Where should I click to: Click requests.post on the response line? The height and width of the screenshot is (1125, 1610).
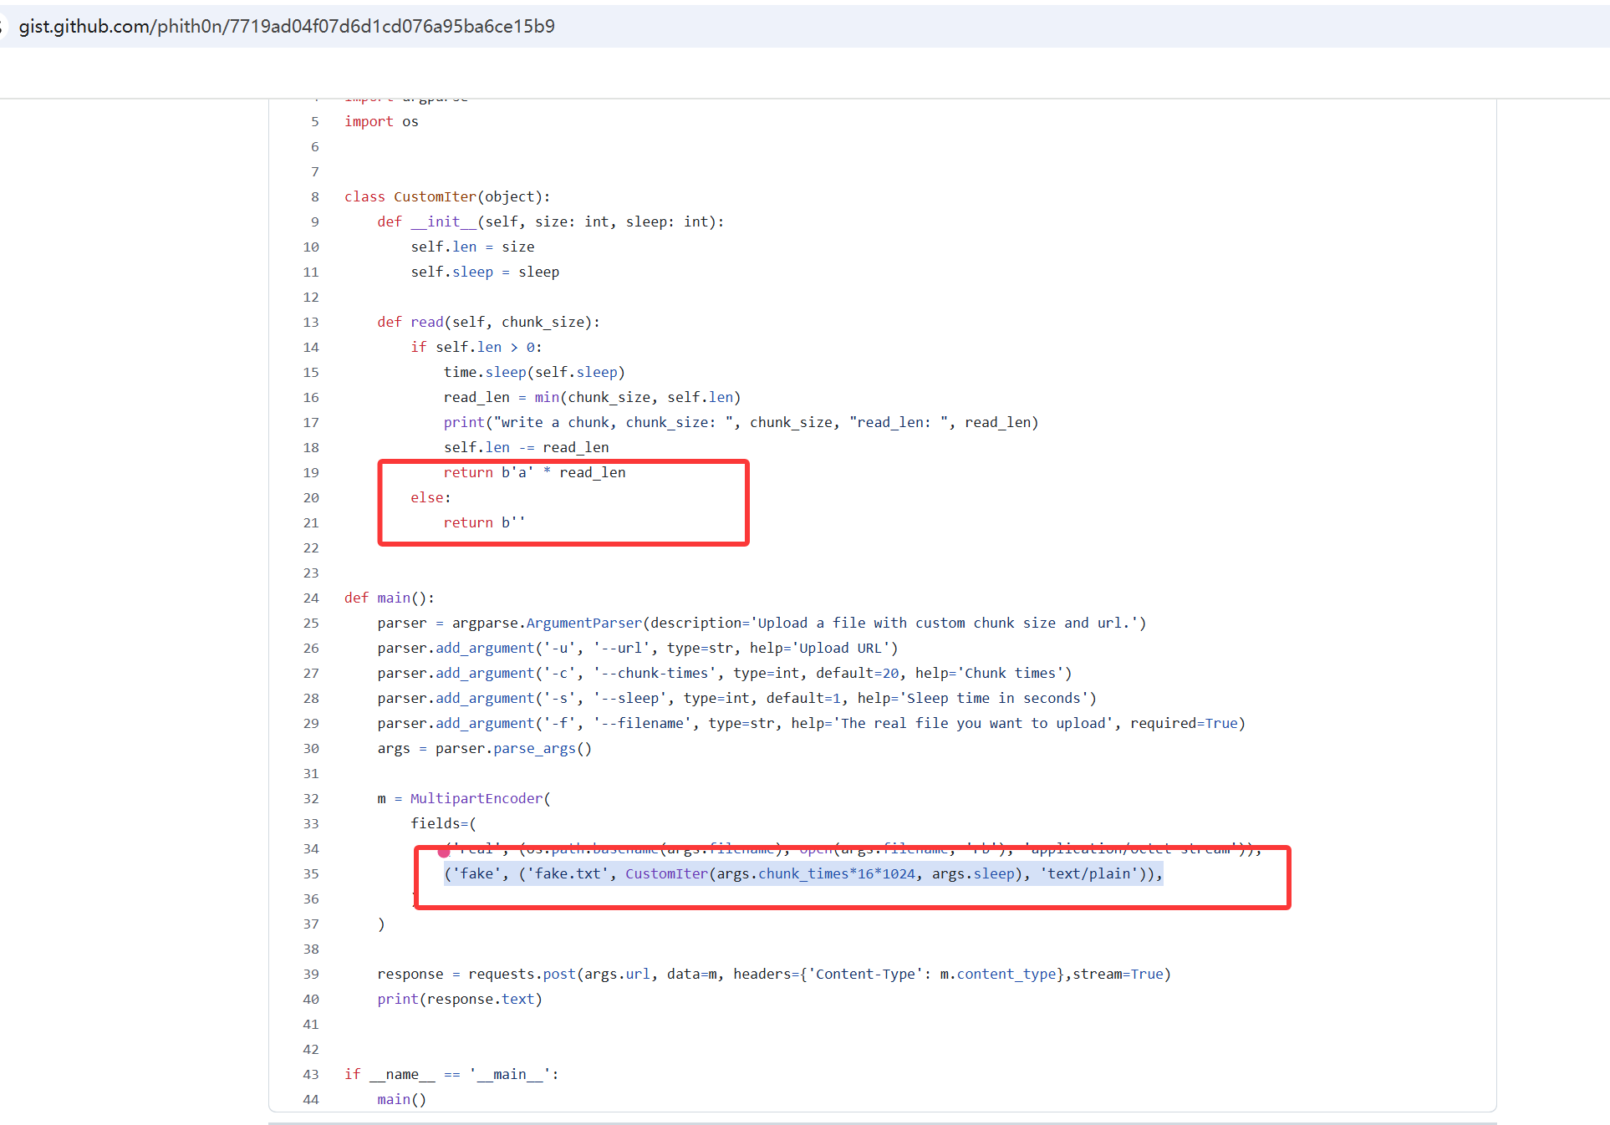522,974
